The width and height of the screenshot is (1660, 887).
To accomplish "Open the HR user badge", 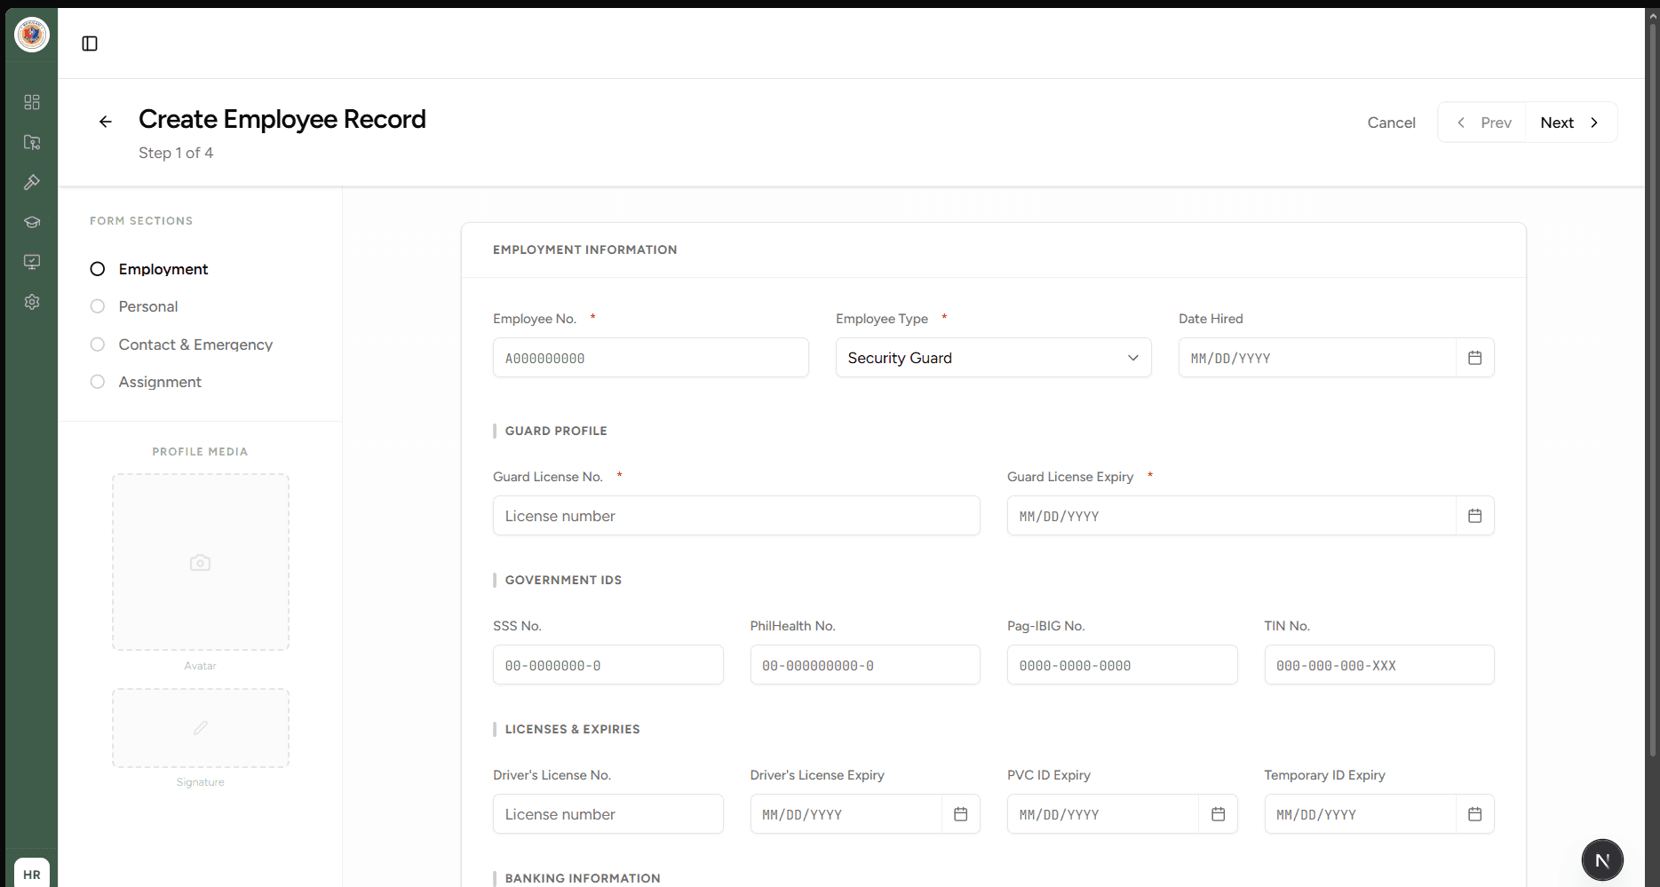I will (x=32, y=874).
